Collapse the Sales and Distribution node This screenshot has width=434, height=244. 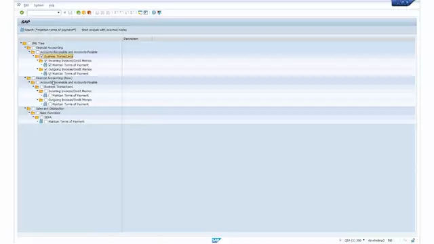pyautogui.click(x=25, y=108)
